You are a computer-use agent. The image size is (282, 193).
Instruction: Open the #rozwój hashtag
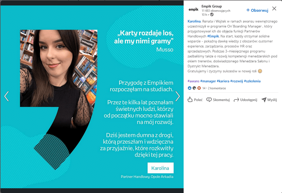[x=237, y=81]
